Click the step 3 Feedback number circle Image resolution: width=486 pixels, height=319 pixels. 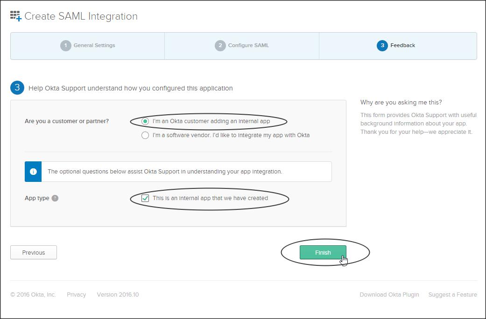click(382, 46)
